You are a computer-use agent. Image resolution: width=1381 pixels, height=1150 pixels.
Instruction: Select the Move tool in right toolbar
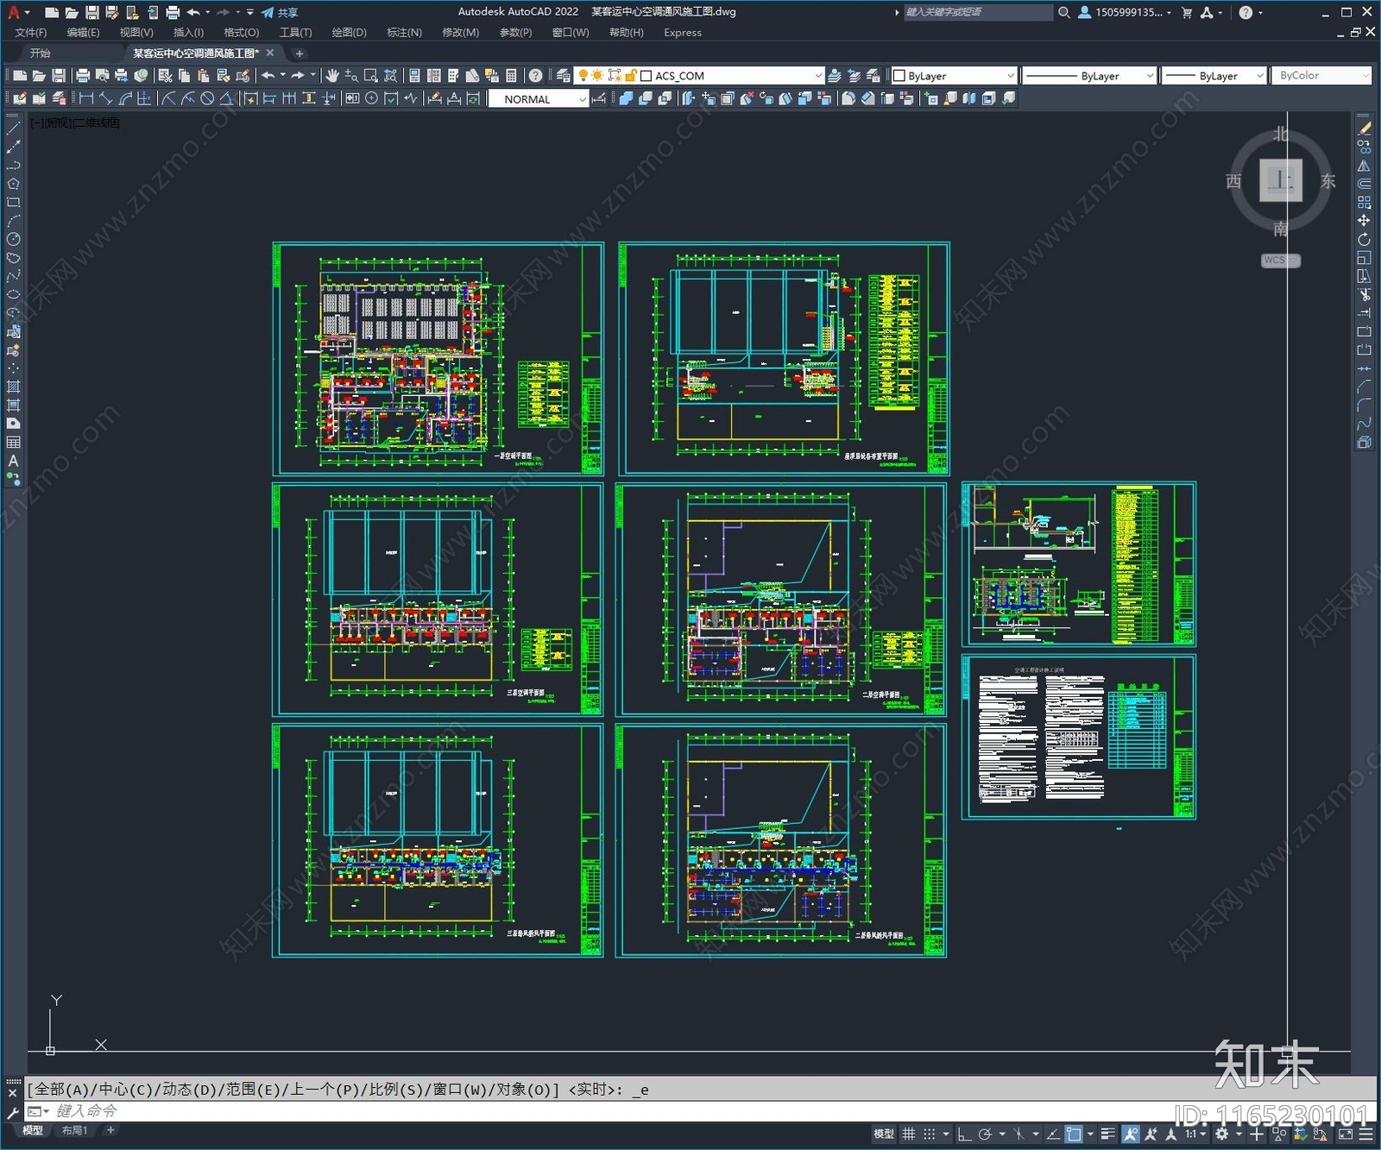[x=1364, y=221]
